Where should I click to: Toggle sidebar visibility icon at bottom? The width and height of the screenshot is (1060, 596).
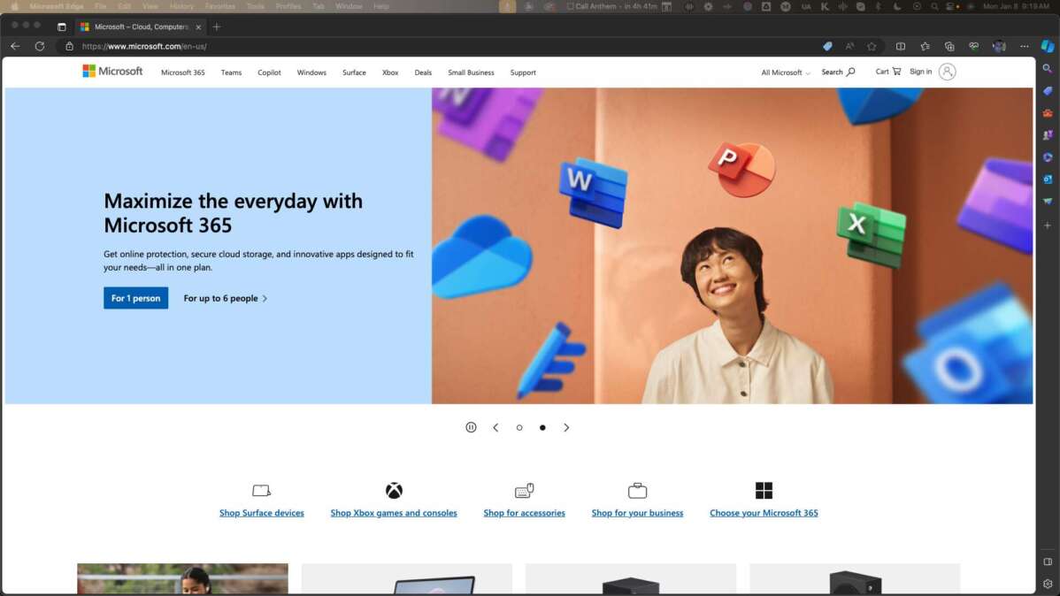[x=1047, y=562]
